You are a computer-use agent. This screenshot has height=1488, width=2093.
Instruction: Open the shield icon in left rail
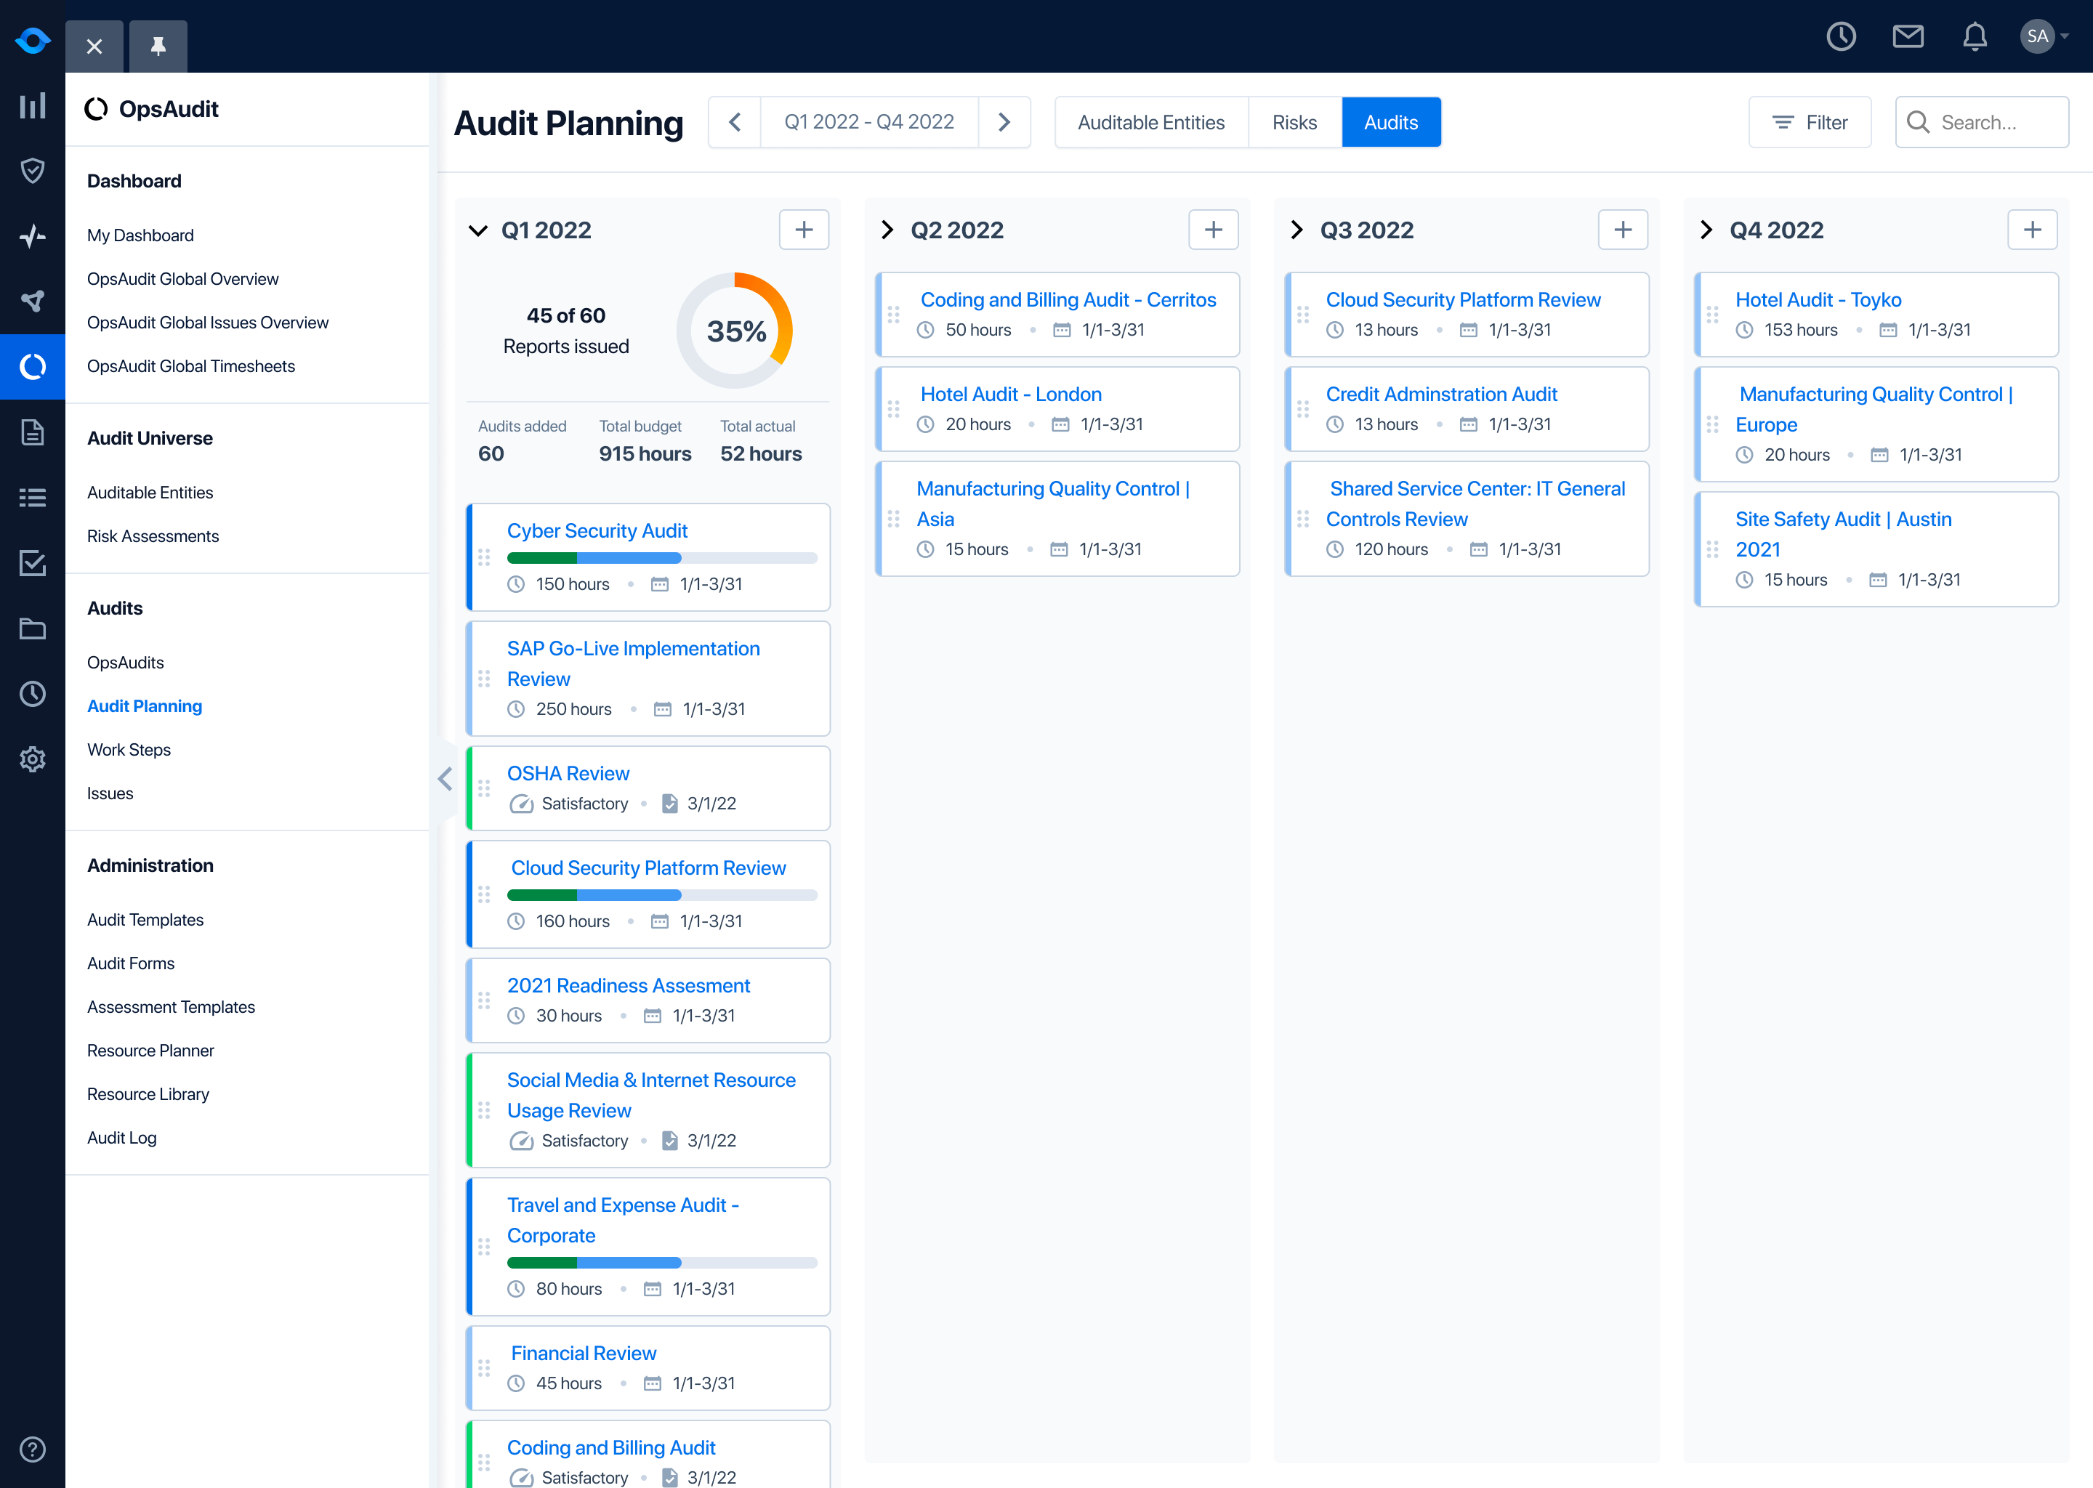33,171
